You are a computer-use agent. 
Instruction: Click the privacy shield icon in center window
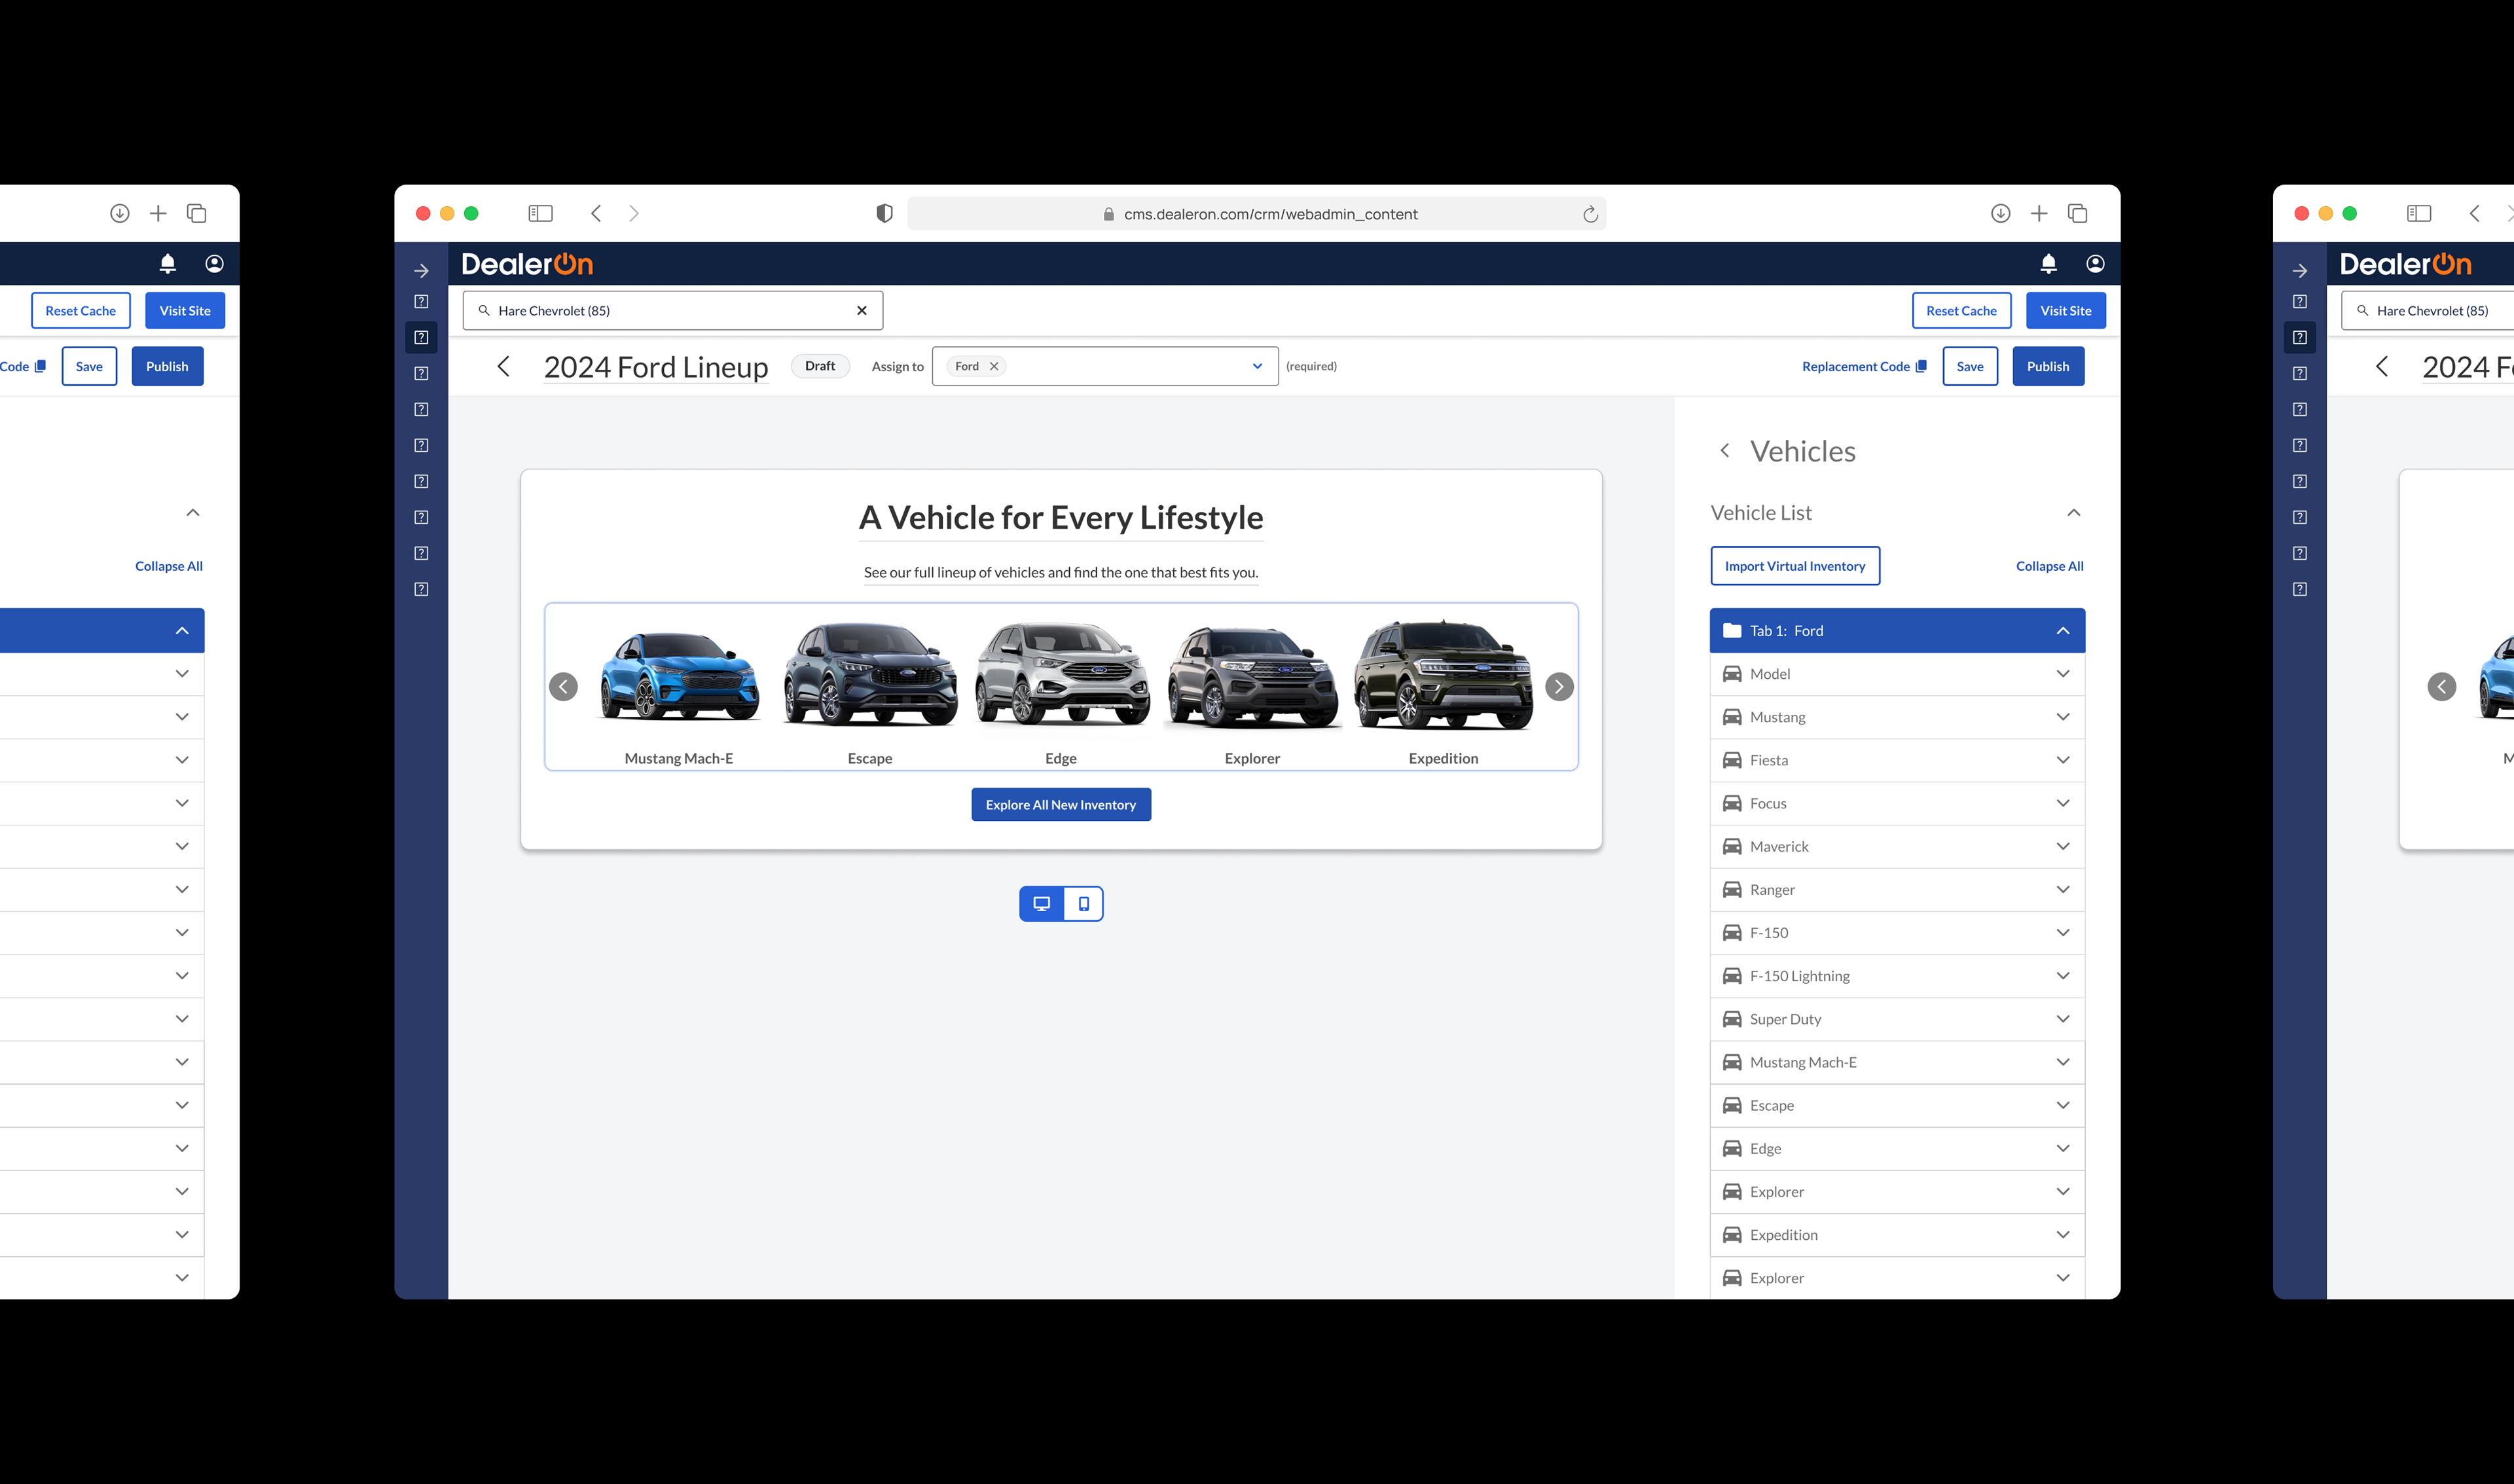(x=884, y=213)
